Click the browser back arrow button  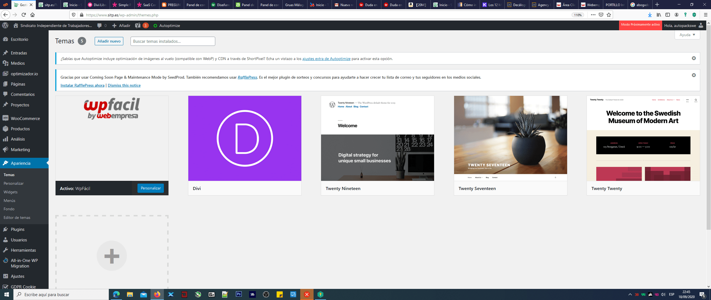coord(5,15)
